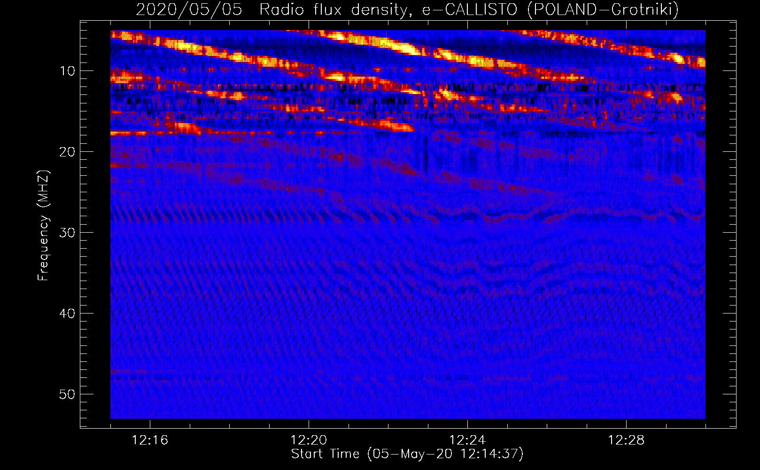The width and height of the screenshot is (760, 470).
Task: Click the 12:16 time axis label
Action: click(150, 440)
